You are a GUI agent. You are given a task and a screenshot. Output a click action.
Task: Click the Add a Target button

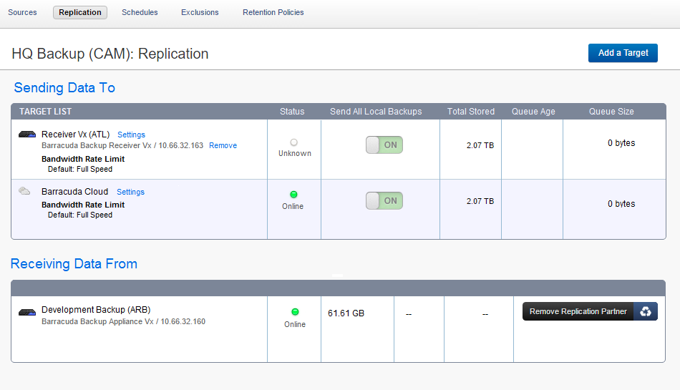coord(623,53)
